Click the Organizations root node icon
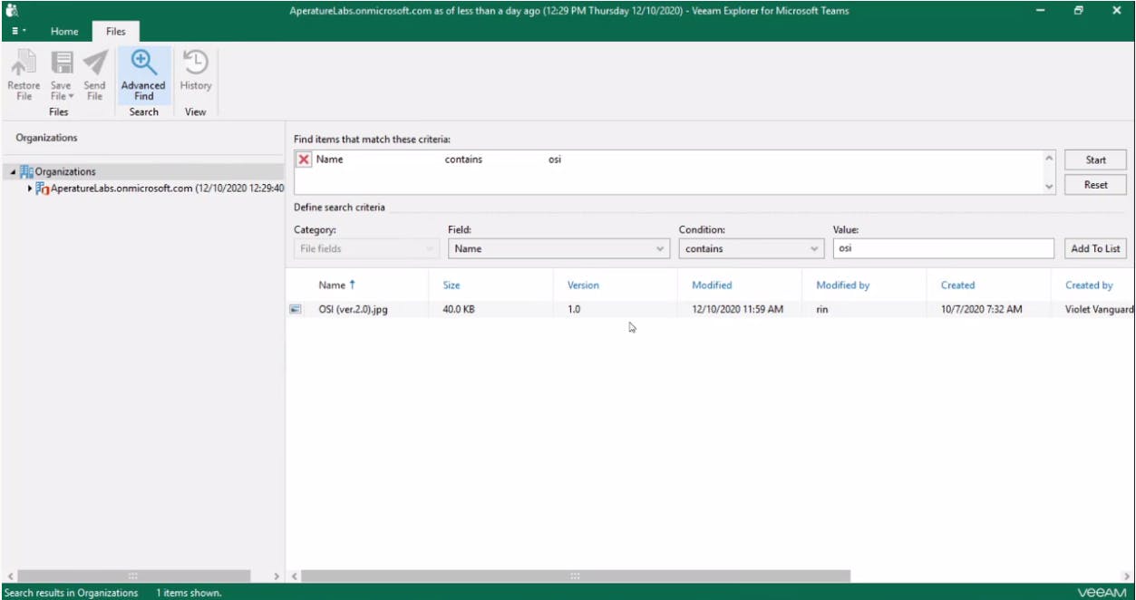Image resolution: width=1136 pixels, height=600 pixels. point(26,171)
